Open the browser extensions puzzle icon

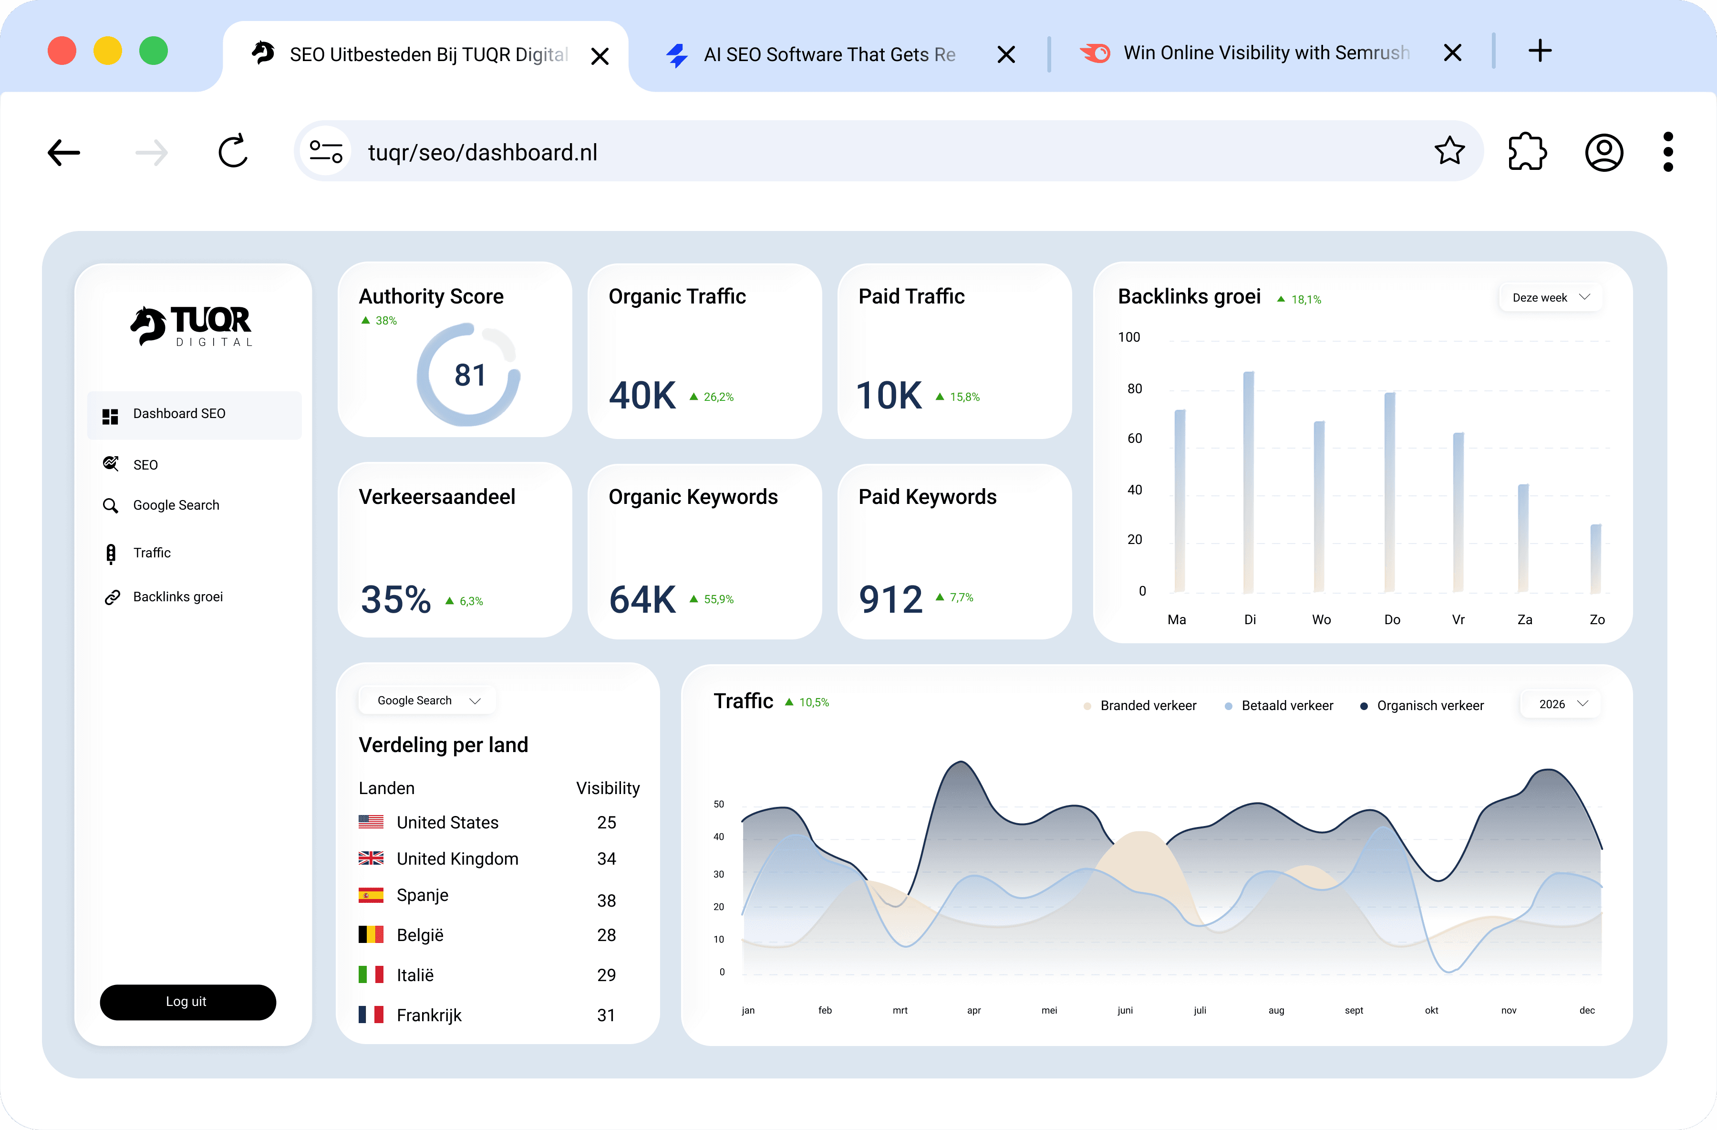click(x=1528, y=152)
